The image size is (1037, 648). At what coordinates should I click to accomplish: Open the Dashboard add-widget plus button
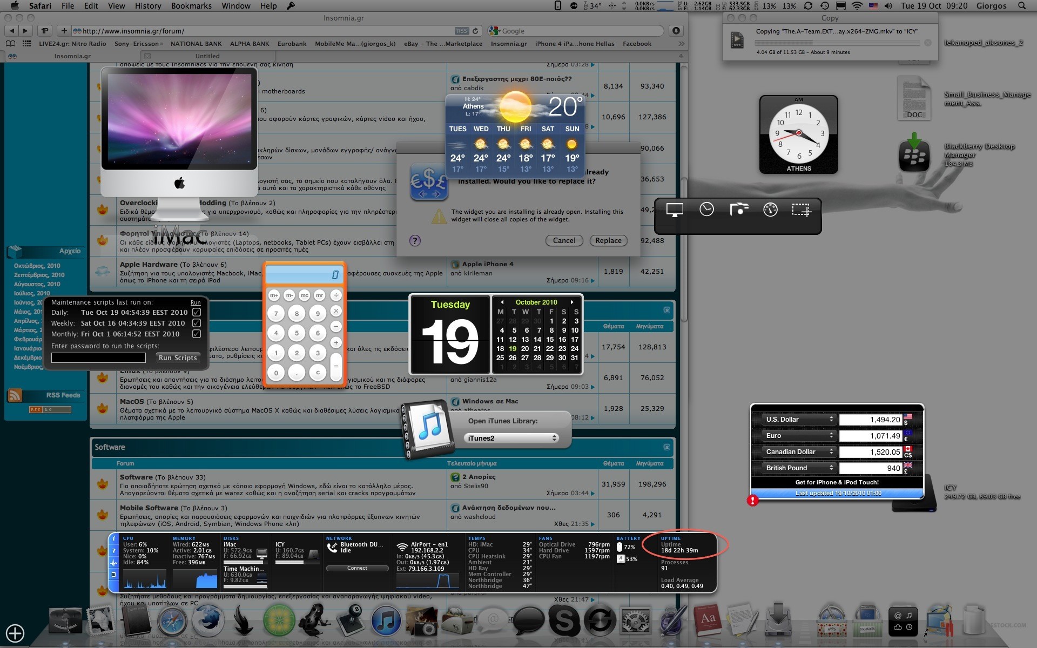tap(15, 633)
